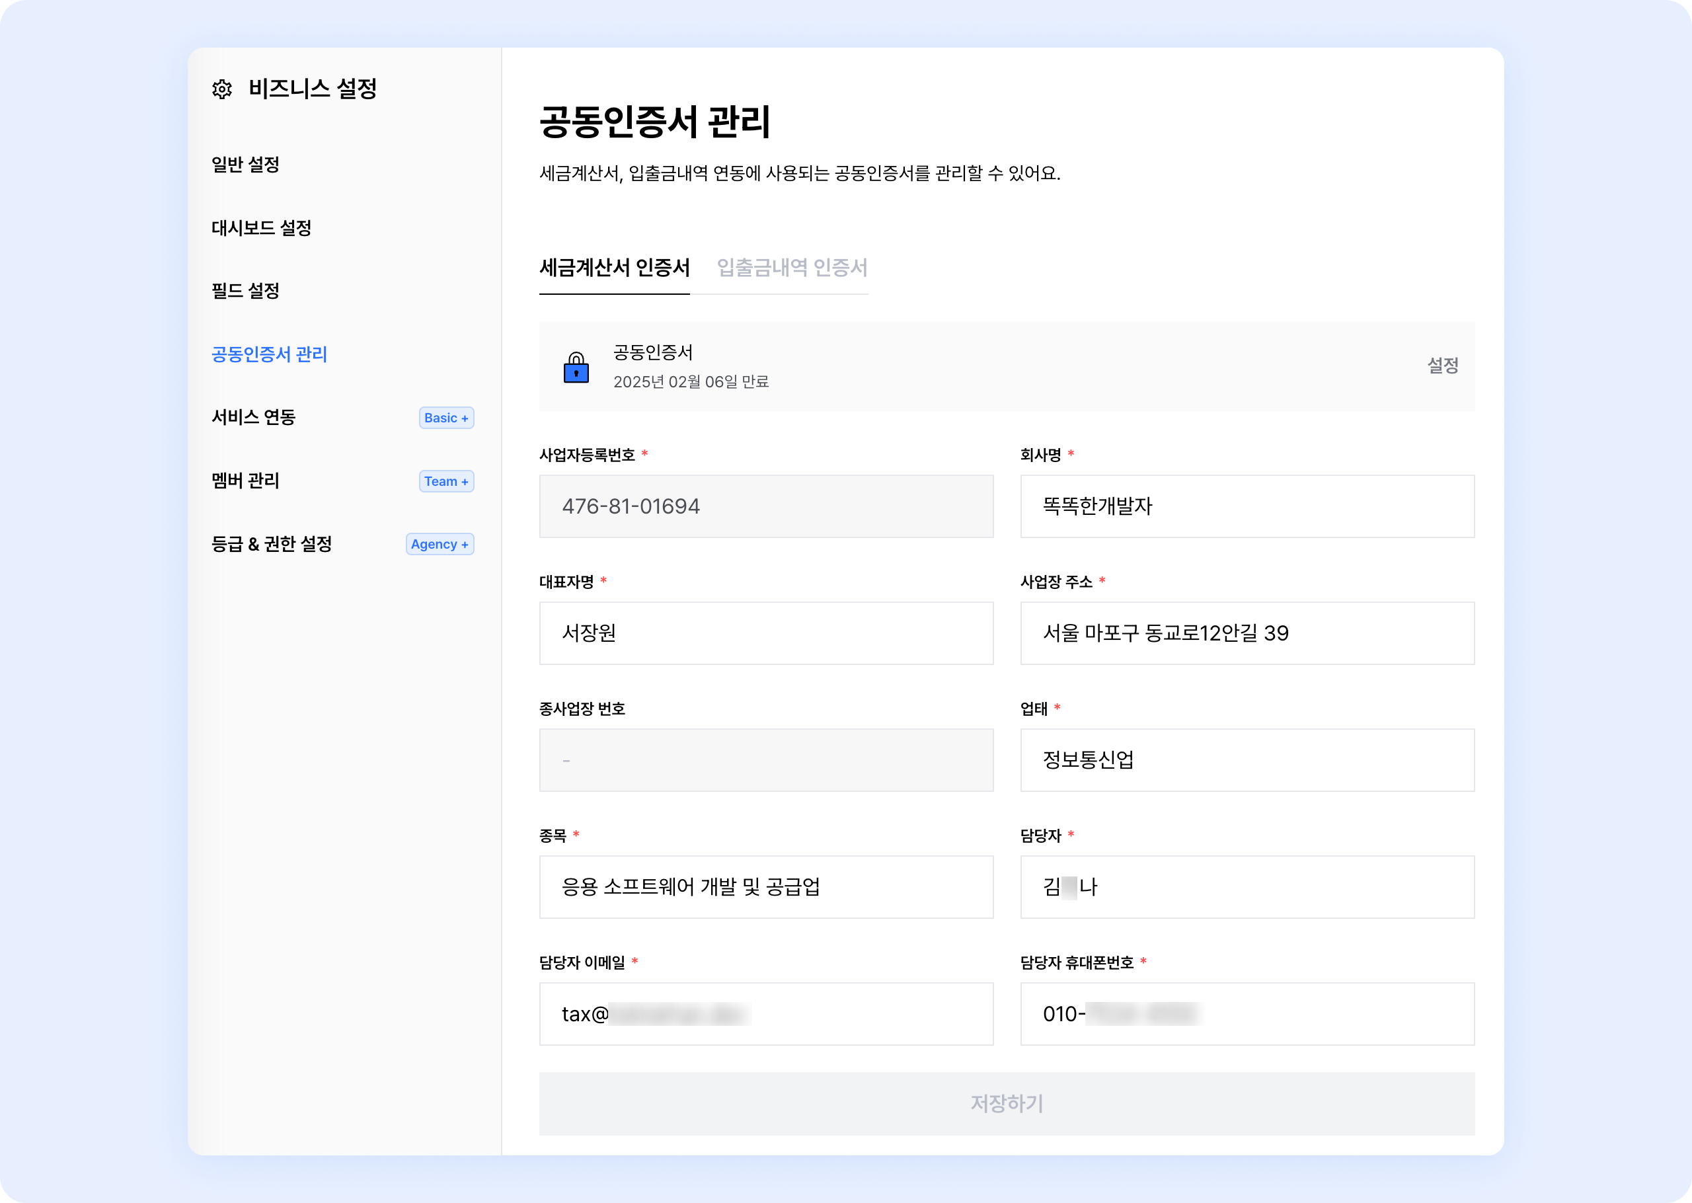Click the 대표자명 text field
The width and height of the screenshot is (1692, 1203).
pyautogui.click(x=765, y=633)
